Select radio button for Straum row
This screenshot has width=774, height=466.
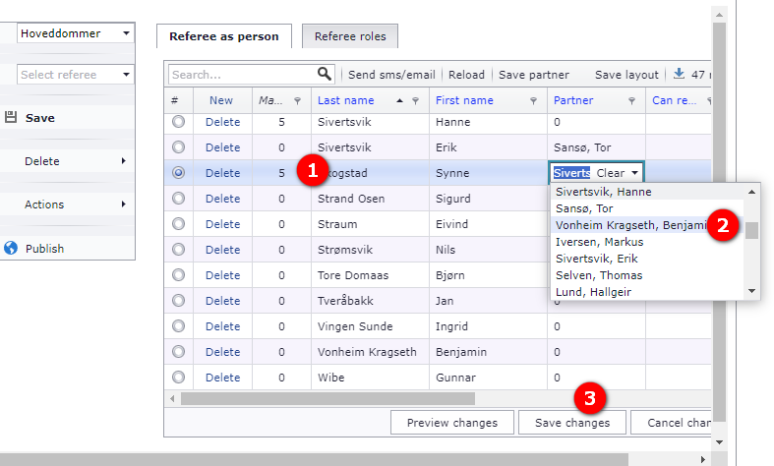179,223
